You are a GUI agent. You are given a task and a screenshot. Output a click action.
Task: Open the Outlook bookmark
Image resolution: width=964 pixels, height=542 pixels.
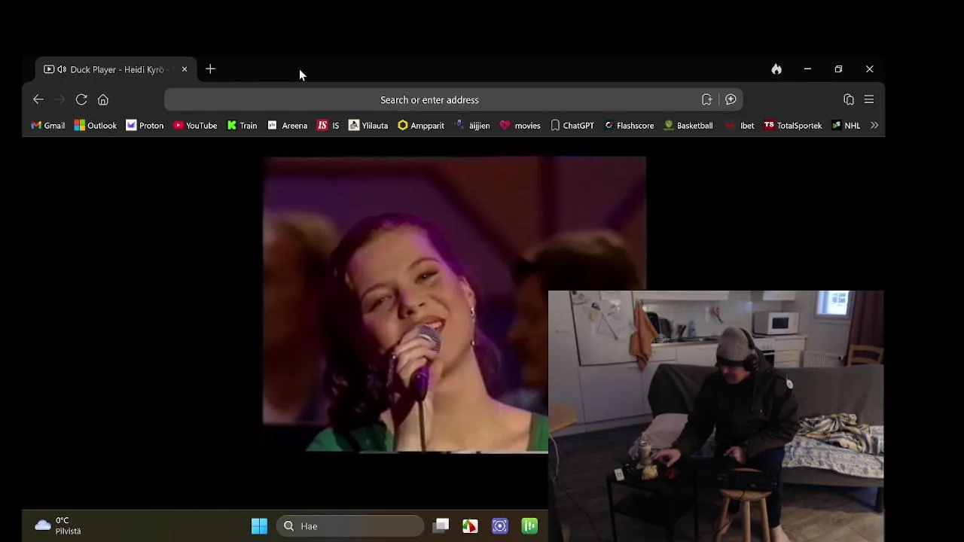pyautogui.click(x=95, y=126)
